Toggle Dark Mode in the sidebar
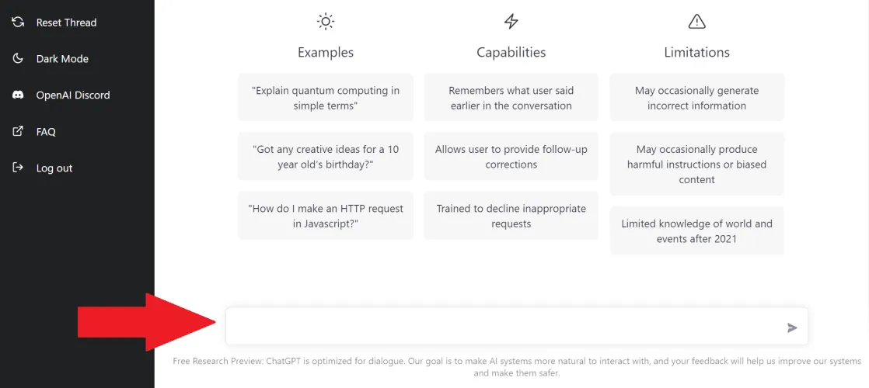Image resolution: width=869 pixels, height=388 pixels. point(62,59)
